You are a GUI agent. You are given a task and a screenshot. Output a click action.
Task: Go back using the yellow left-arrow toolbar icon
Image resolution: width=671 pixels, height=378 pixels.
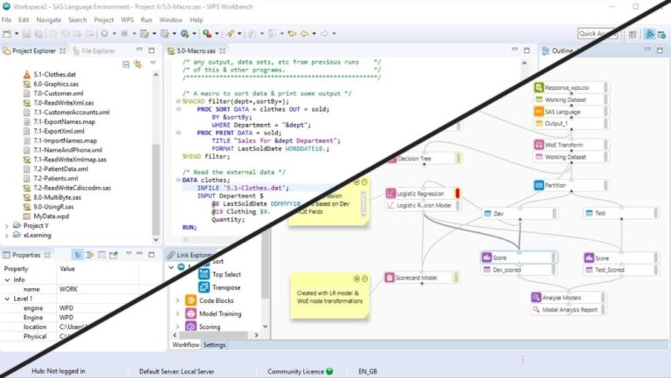pos(304,34)
